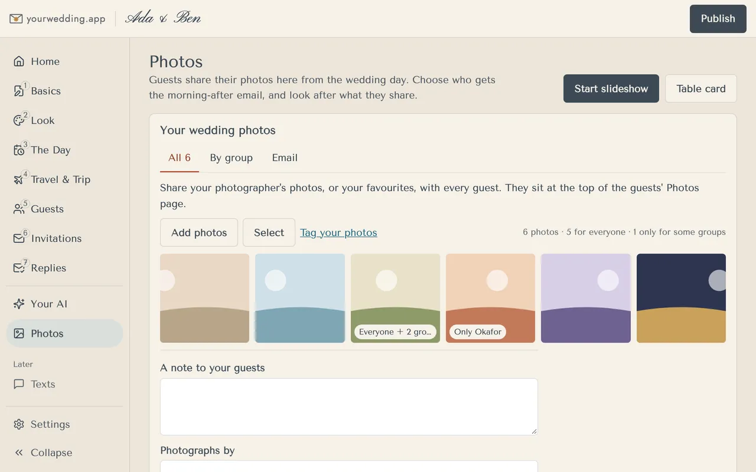Click the Collapse double-chevron icon
The image size is (756, 472).
click(x=19, y=453)
